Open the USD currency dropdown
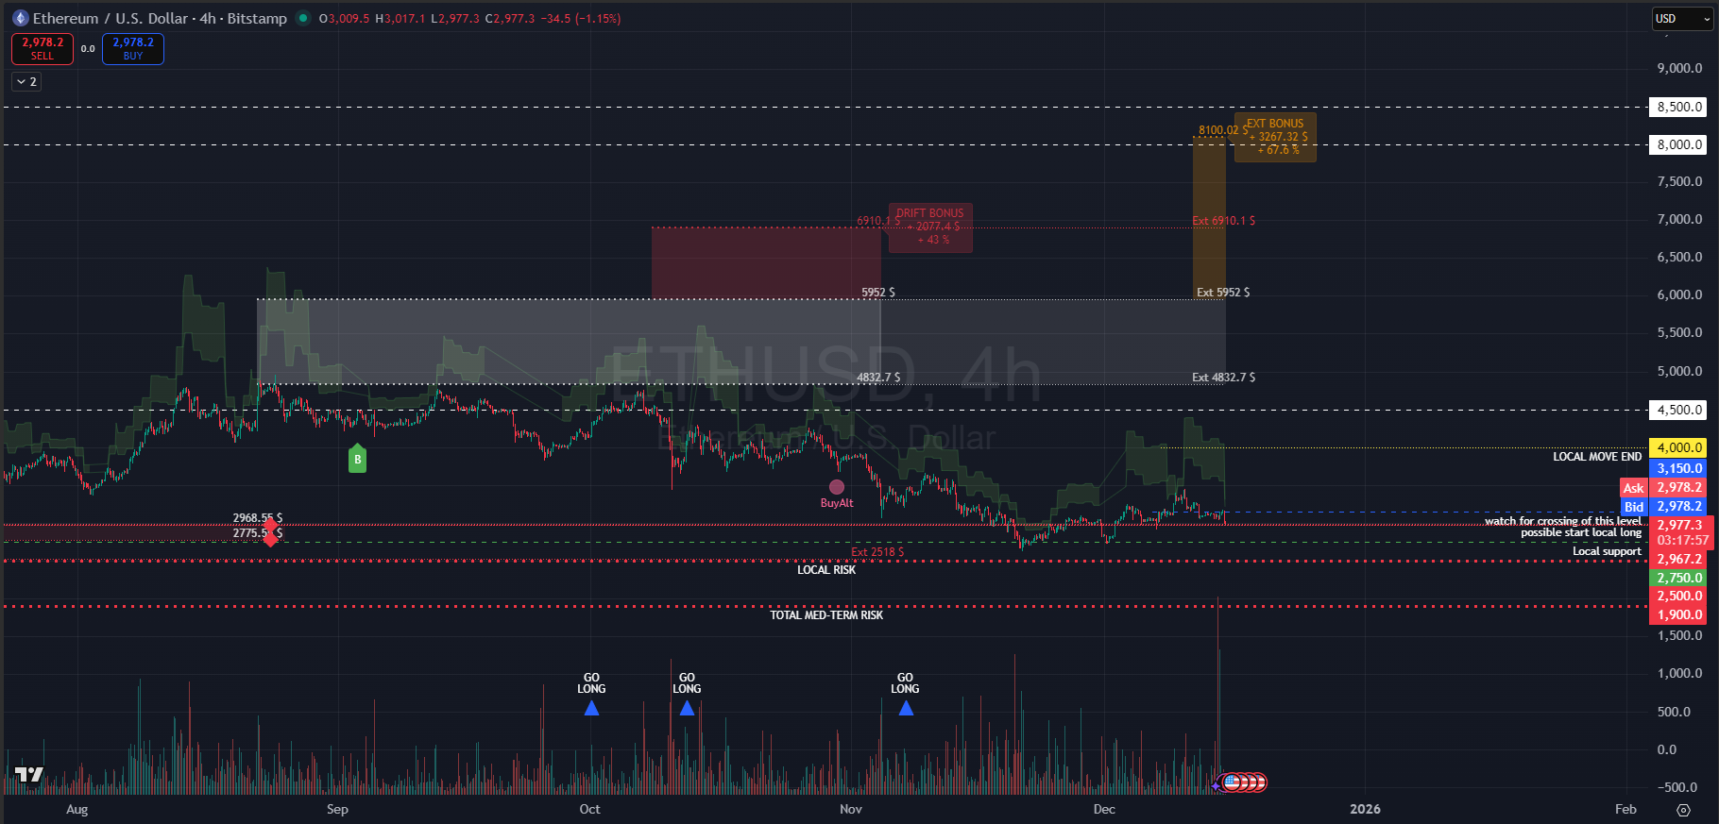This screenshot has height=824, width=1719. (x=1681, y=19)
